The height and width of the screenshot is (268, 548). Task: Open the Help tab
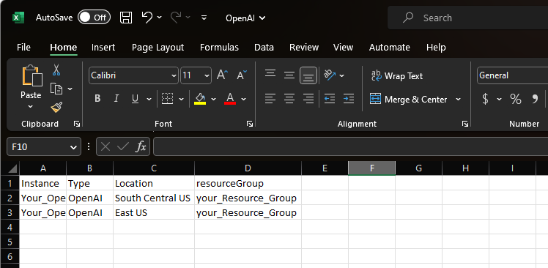(x=436, y=47)
